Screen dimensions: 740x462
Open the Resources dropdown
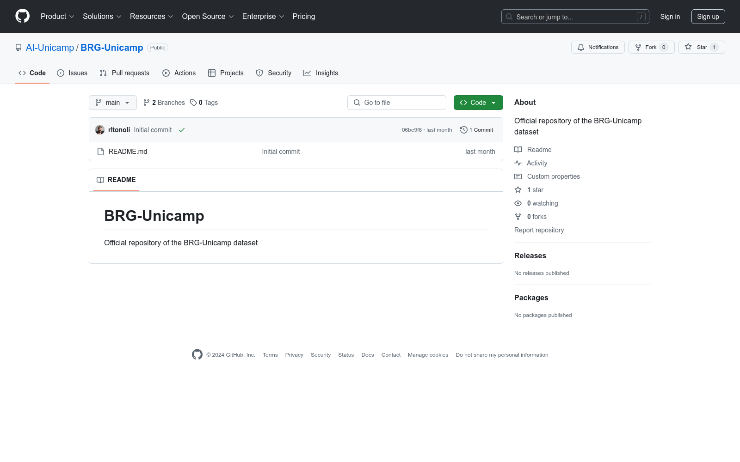(151, 17)
